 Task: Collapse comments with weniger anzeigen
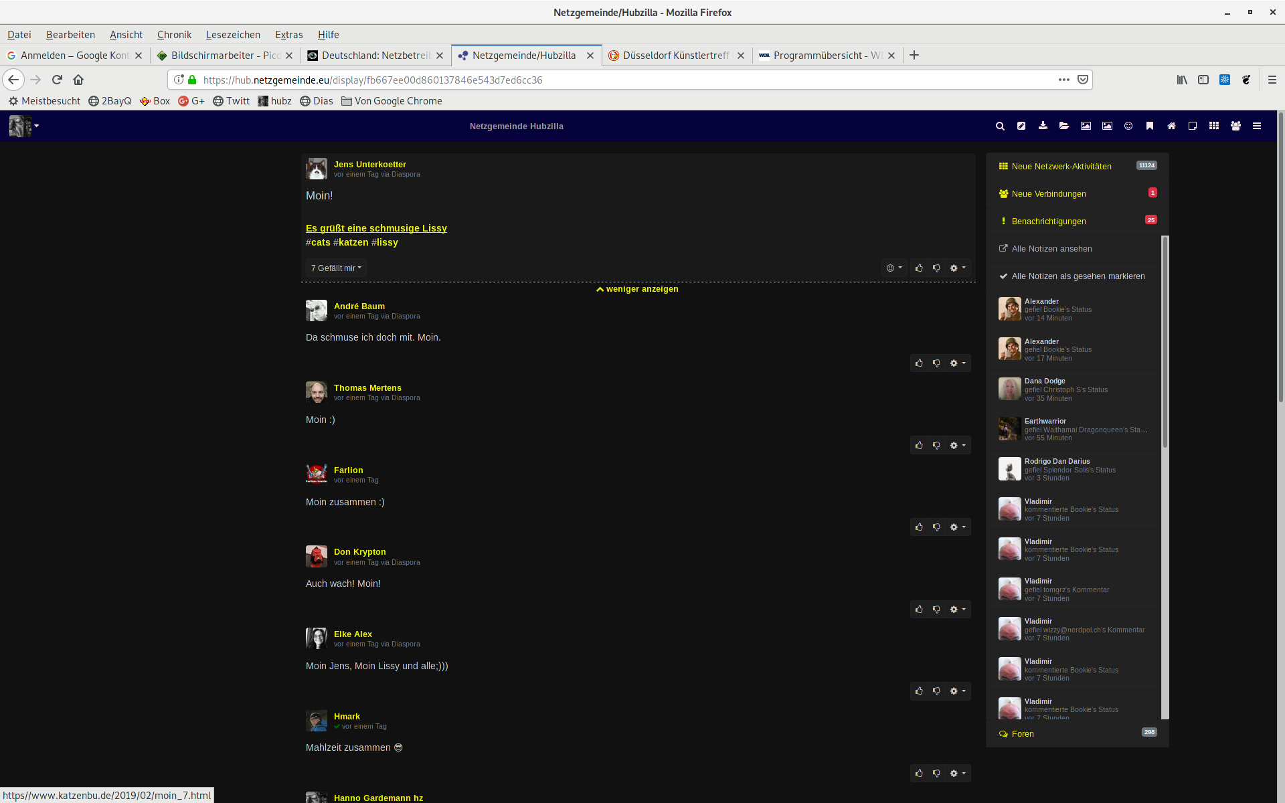(637, 289)
